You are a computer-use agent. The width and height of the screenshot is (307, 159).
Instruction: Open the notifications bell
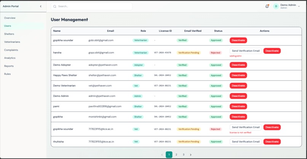267,6
